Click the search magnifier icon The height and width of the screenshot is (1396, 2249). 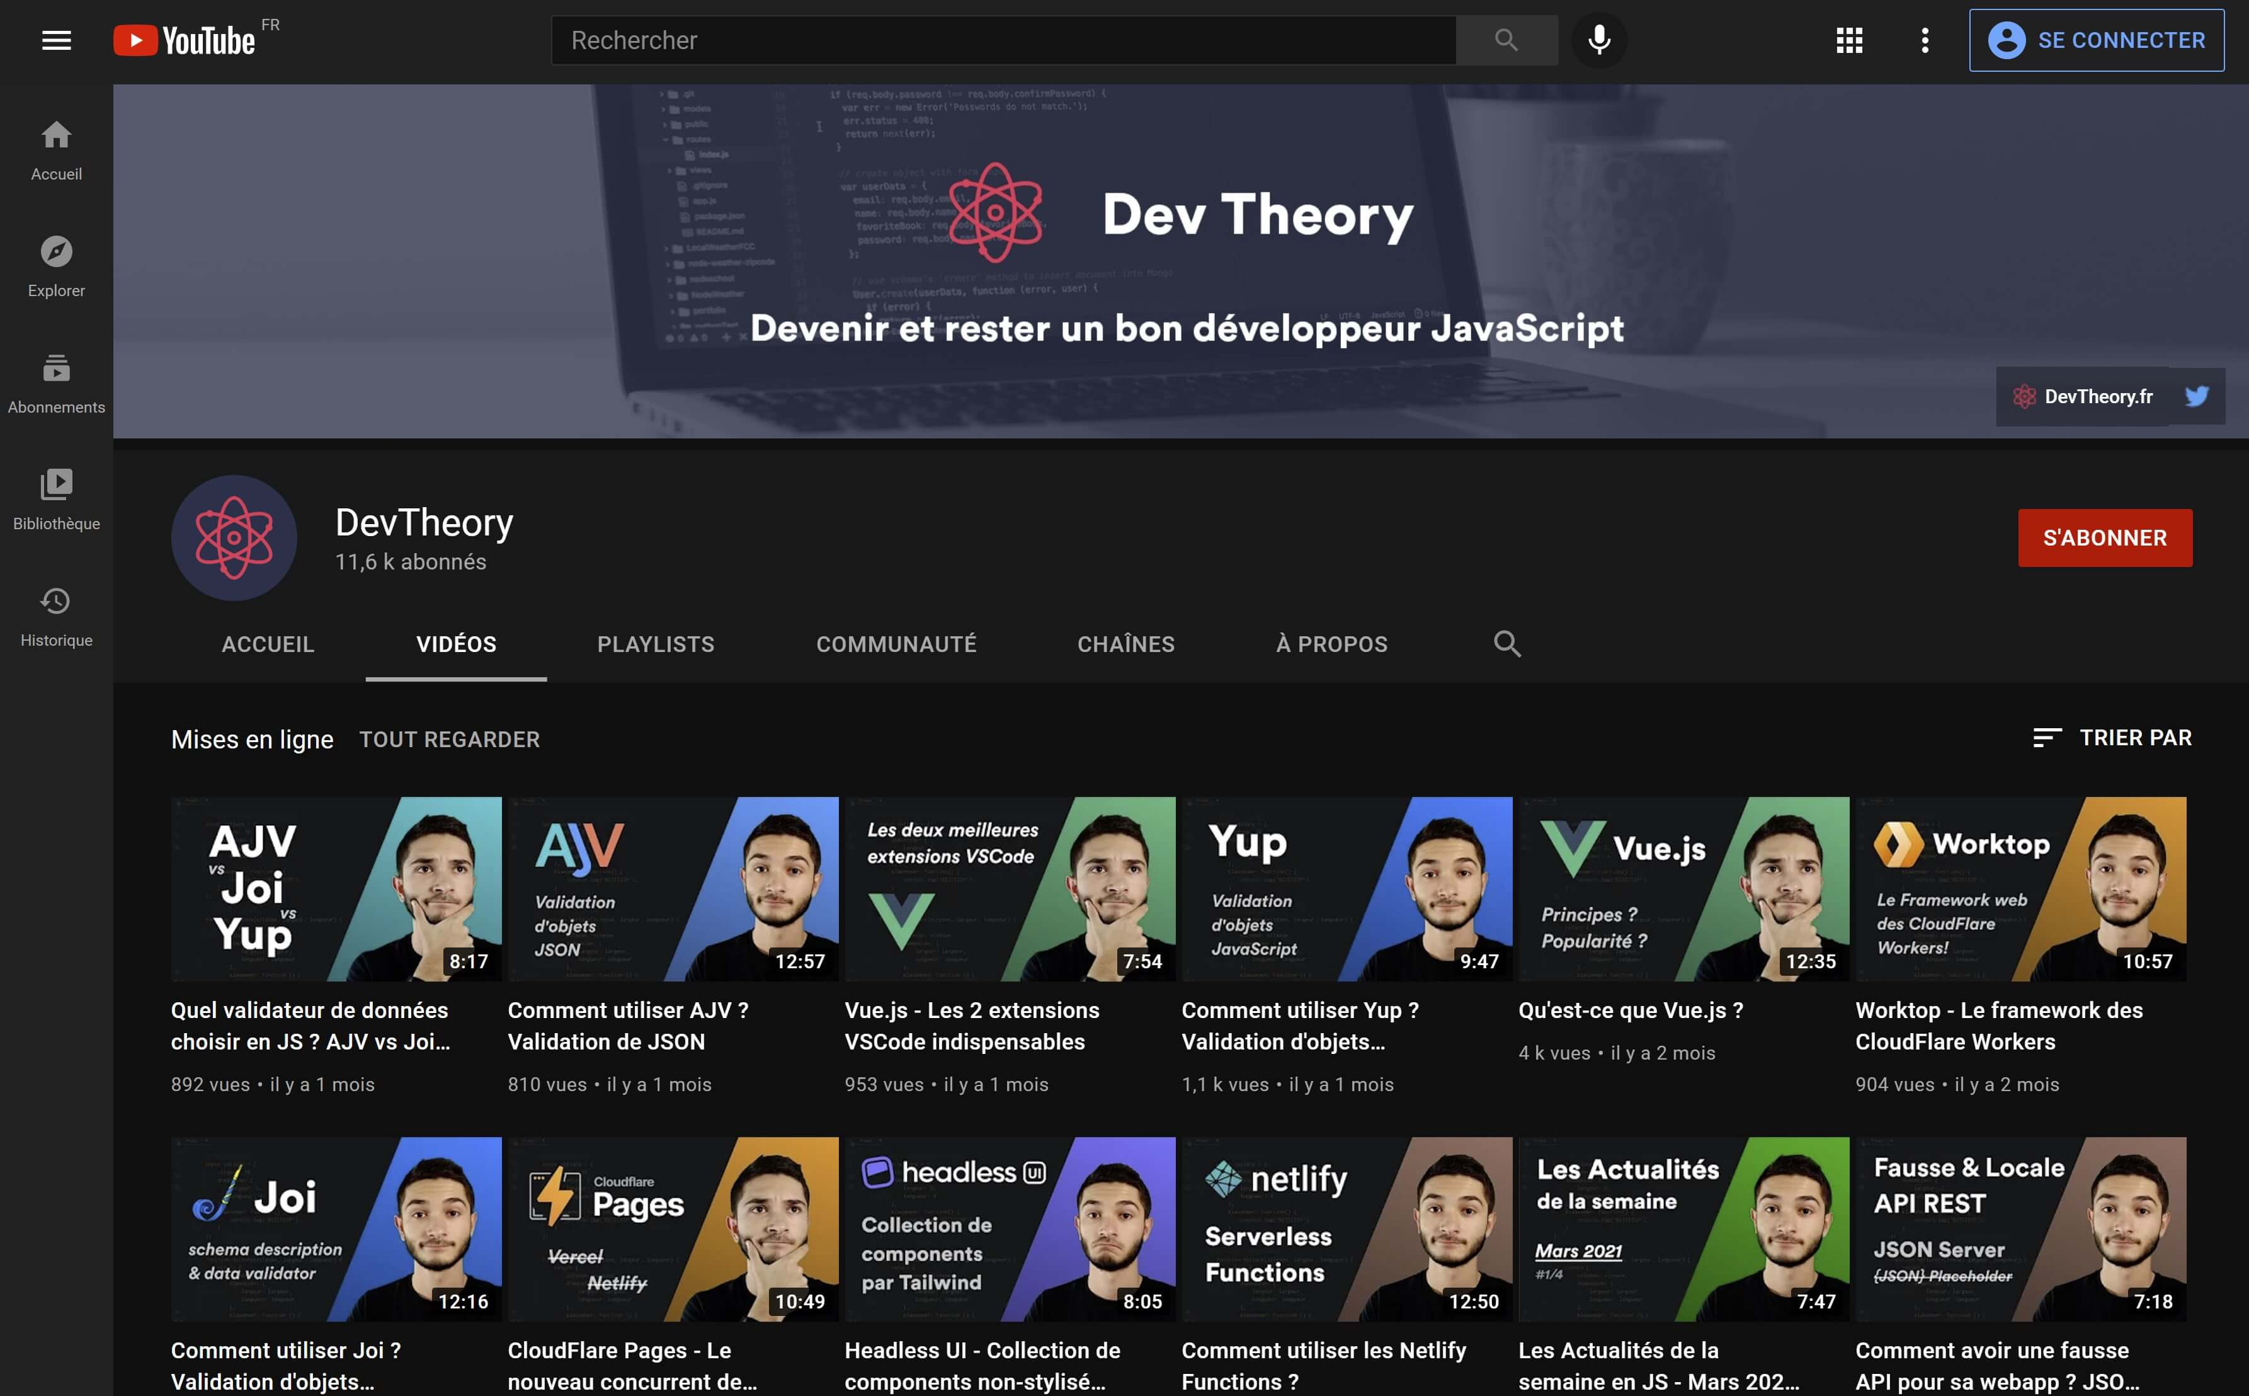(1505, 40)
